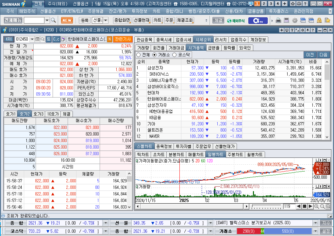
Task: Open the 선물 combo box dropdown
Action: (x=106, y=20)
